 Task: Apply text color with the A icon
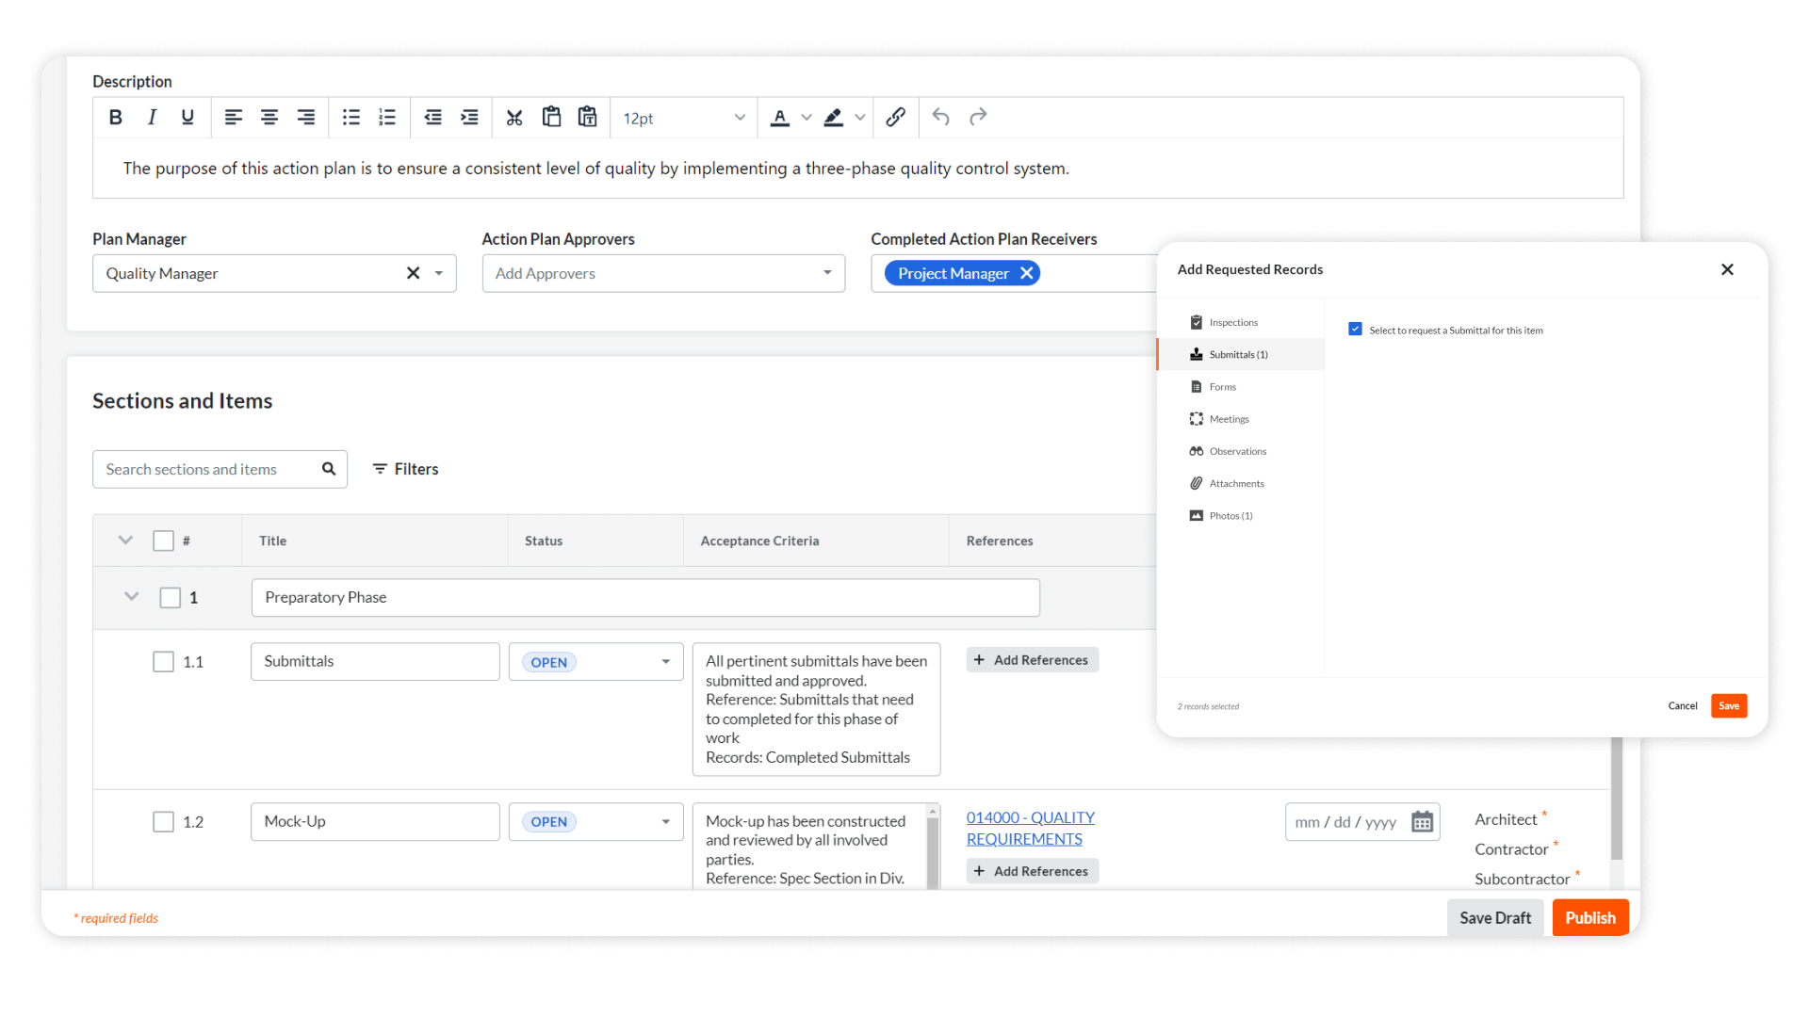tap(780, 118)
